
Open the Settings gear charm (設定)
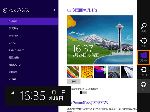[x=144, y=86]
